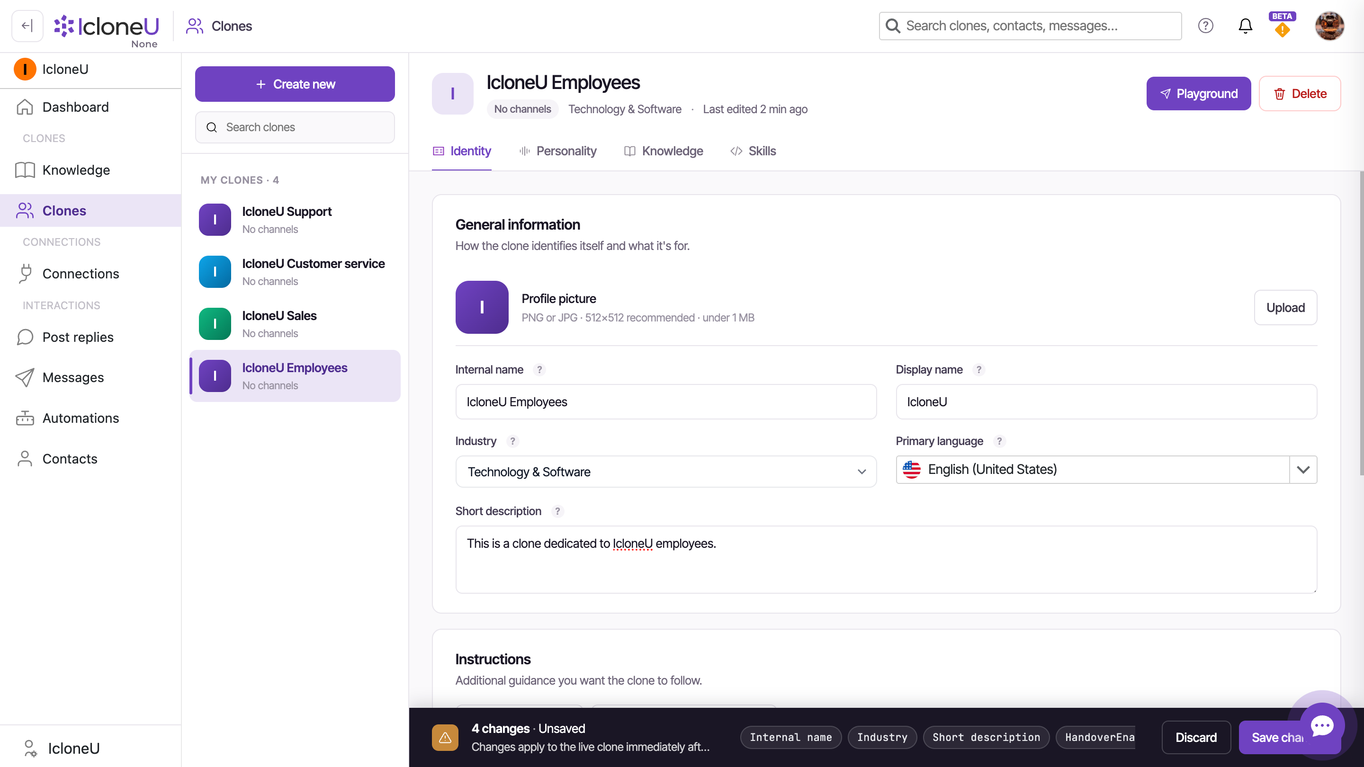Edit the Display name field
This screenshot has height=767, width=1364.
[1106, 402]
